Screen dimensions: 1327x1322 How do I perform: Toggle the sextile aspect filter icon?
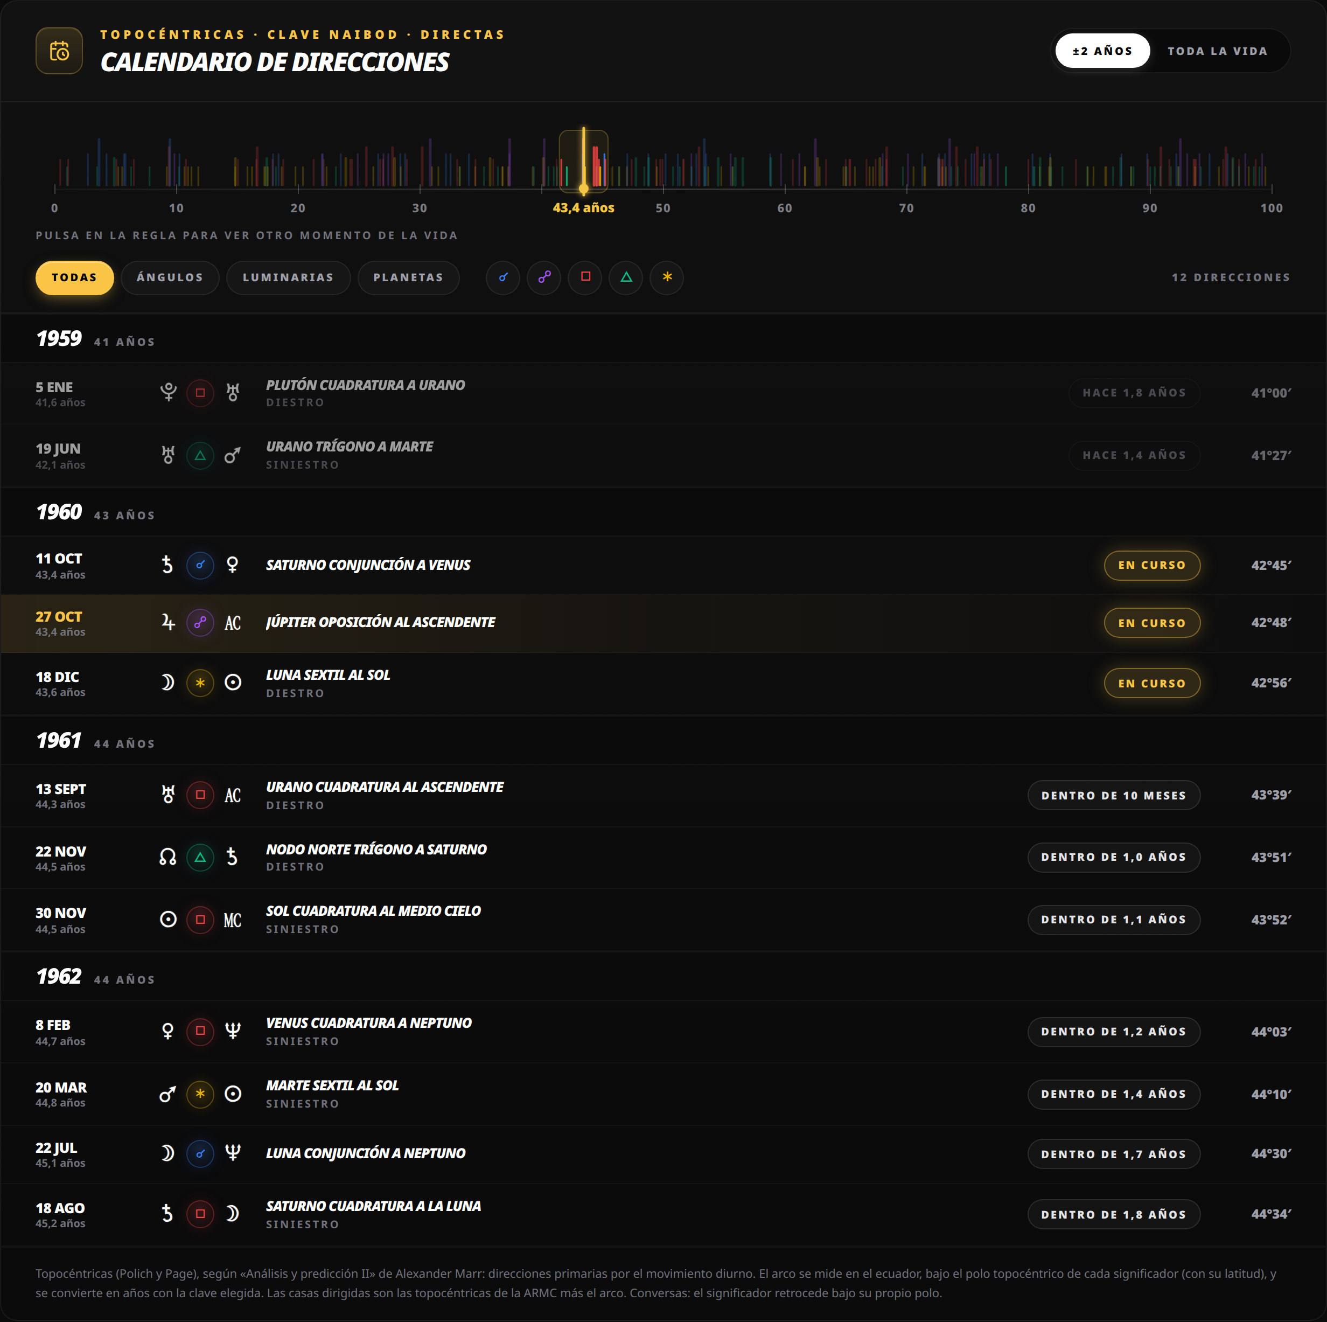[667, 277]
